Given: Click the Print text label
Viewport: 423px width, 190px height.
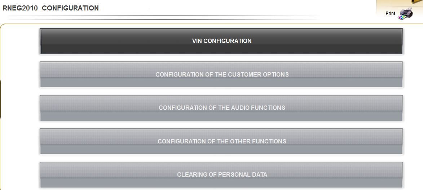Looking at the screenshot, I should (390, 13).
